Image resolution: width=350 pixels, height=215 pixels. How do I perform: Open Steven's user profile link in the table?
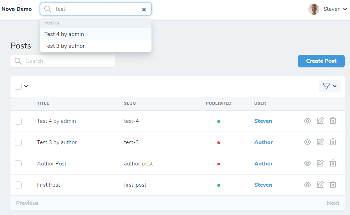(x=263, y=121)
